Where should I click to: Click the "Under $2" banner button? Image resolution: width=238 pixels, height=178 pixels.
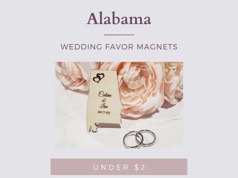[119, 167]
